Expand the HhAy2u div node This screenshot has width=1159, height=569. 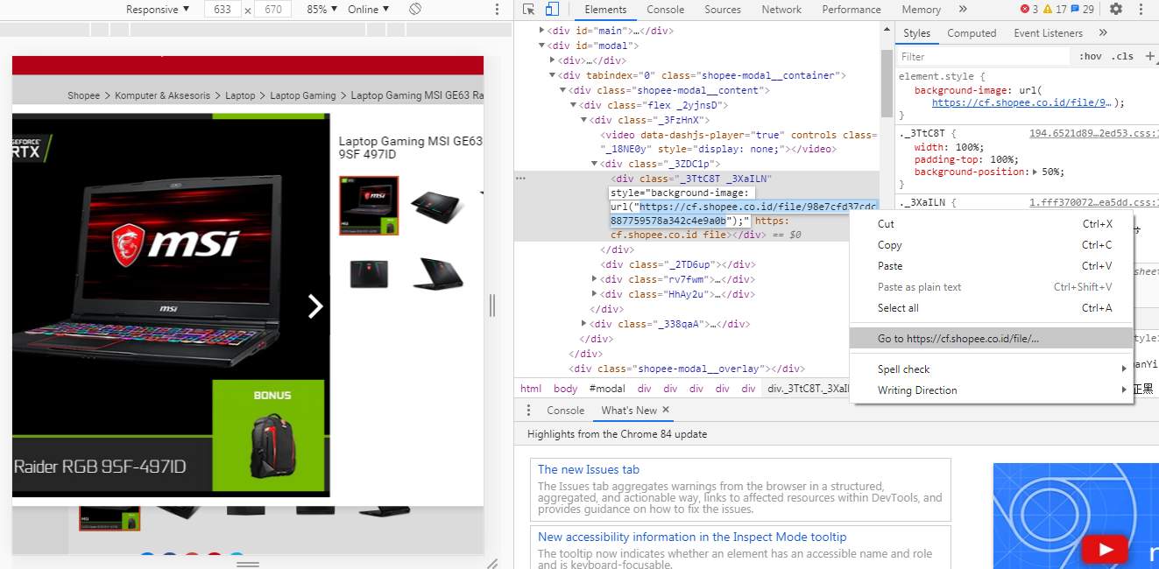pyautogui.click(x=594, y=294)
